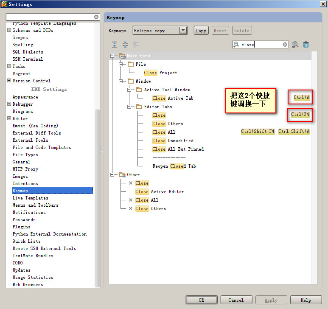The height and width of the screenshot is (309, 328).
Task: Expand the Editor settings node
Action: point(9,118)
